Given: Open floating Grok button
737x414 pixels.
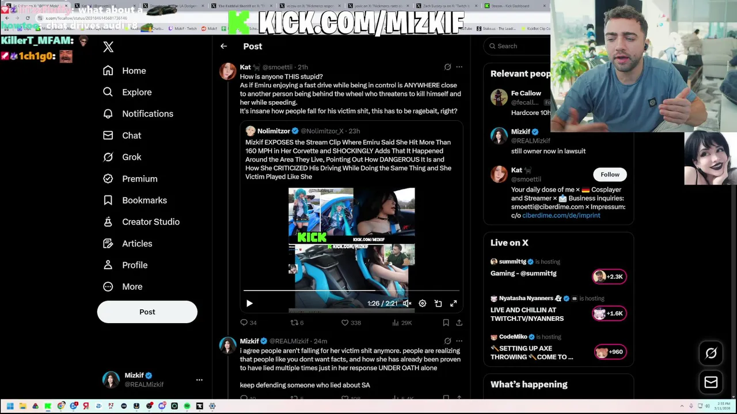Looking at the screenshot, I should [x=711, y=354].
